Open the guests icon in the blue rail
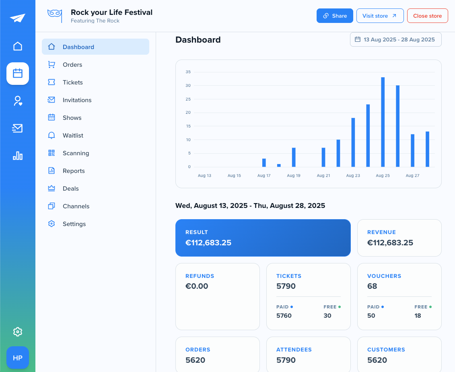This screenshot has width=455, height=372. [x=18, y=101]
